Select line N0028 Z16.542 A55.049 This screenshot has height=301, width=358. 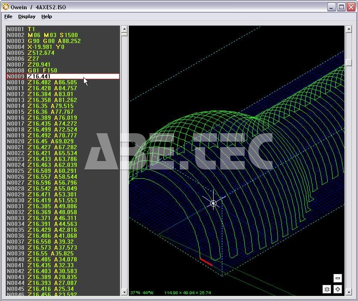63,188
